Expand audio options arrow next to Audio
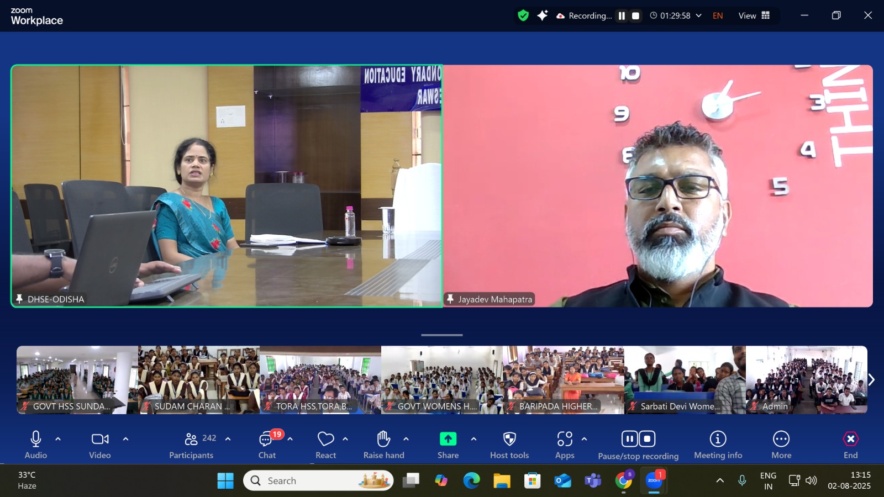Viewport: 884px width, 497px height. pos(58,439)
